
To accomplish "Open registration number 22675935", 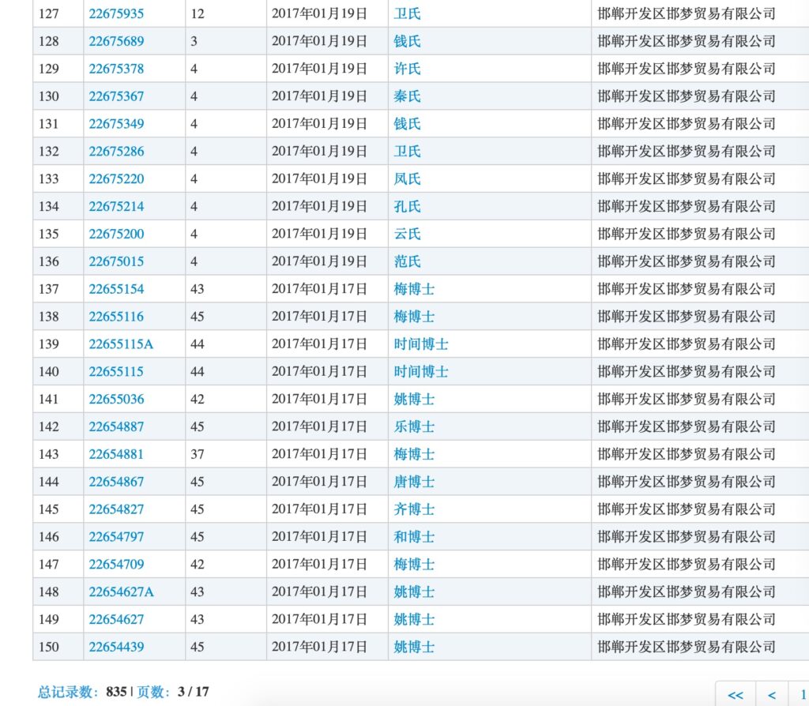I will pyautogui.click(x=116, y=14).
